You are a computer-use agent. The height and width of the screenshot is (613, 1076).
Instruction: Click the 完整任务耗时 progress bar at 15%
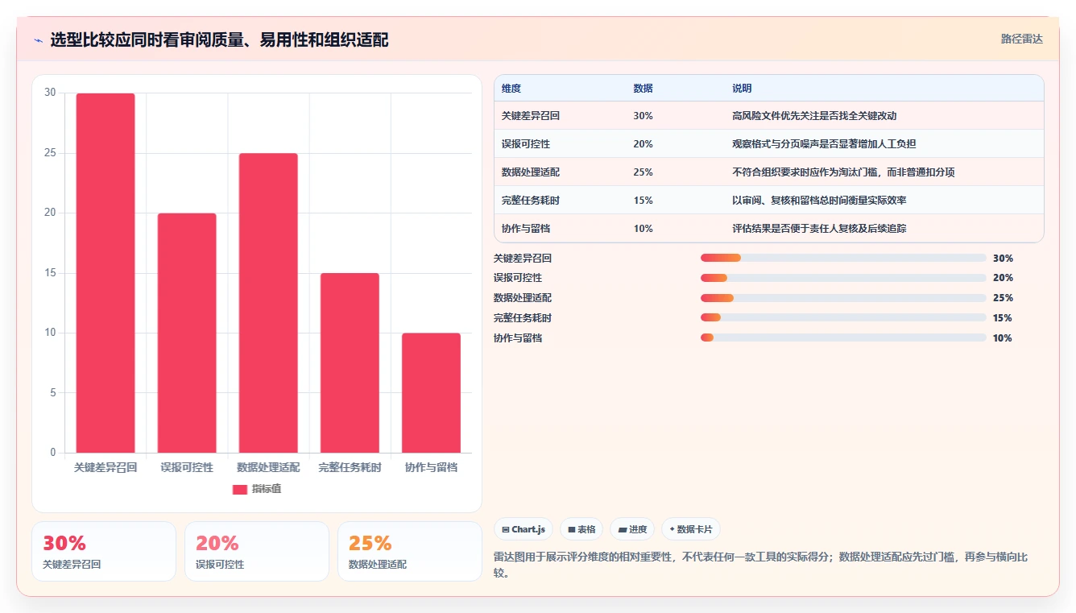coord(843,318)
